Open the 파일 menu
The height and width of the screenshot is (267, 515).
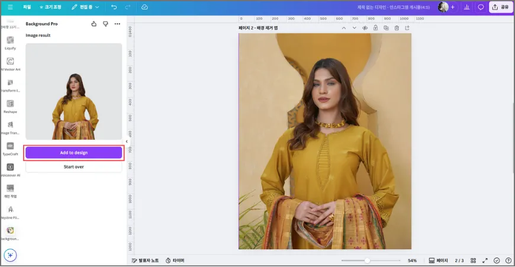click(27, 7)
